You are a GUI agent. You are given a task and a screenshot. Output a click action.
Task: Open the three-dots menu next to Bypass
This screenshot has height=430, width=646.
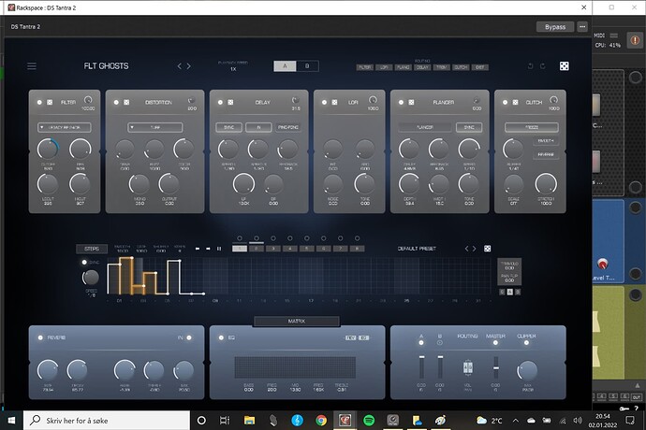click(x=582, y=27)
